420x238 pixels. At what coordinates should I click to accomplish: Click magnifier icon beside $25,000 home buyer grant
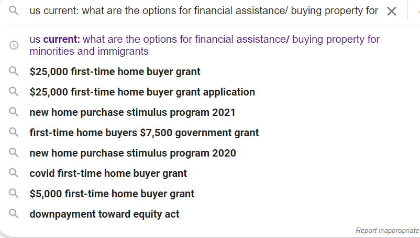[14, 72]
